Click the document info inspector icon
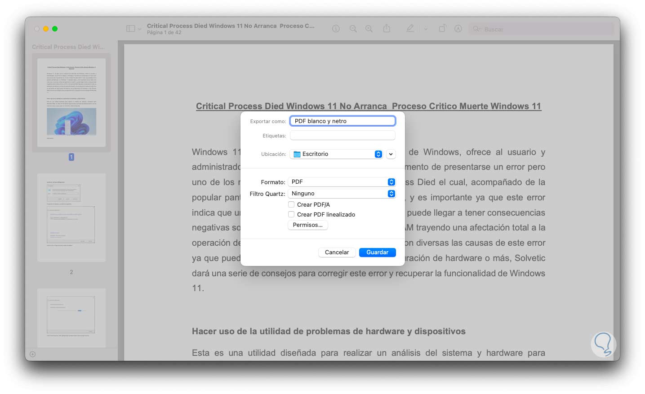This screenshot has width=645, height=394. [x=336, y=29]
